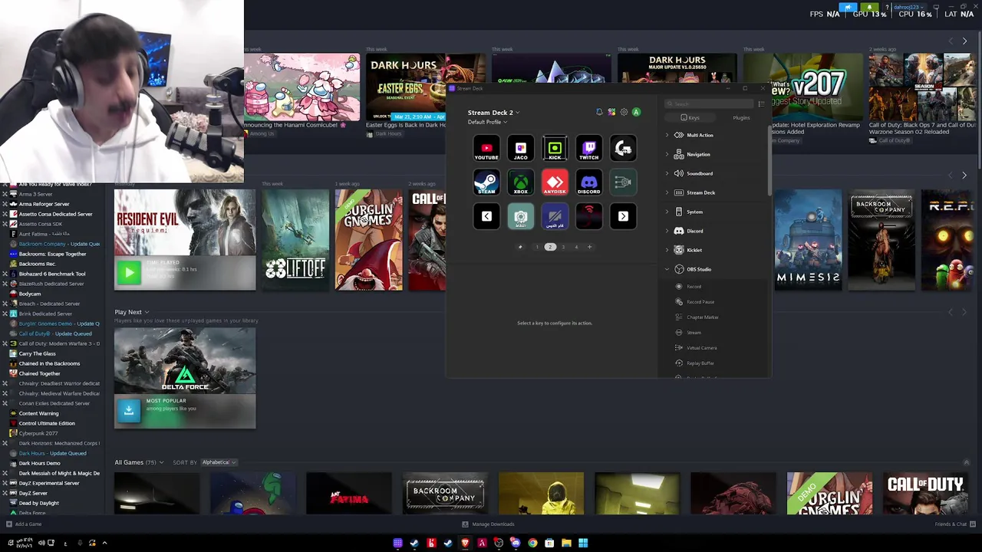Viewport: 982px width, 552px height.
Task: Open the Default Profile dropdown
Action: coord(487,122)
